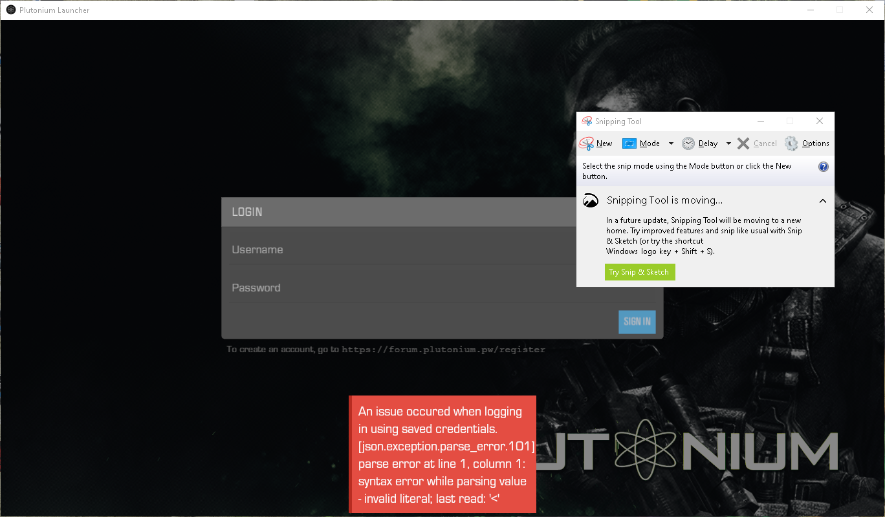Open Snipping Tool Options gear
This screenshot has height=517, width=885.
pyautogui.click(x=791, y=143)
